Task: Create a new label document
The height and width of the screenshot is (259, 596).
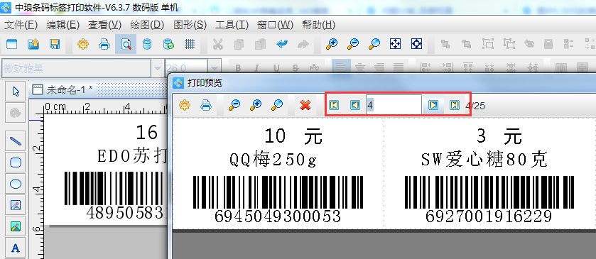Action: pos(12,45)
